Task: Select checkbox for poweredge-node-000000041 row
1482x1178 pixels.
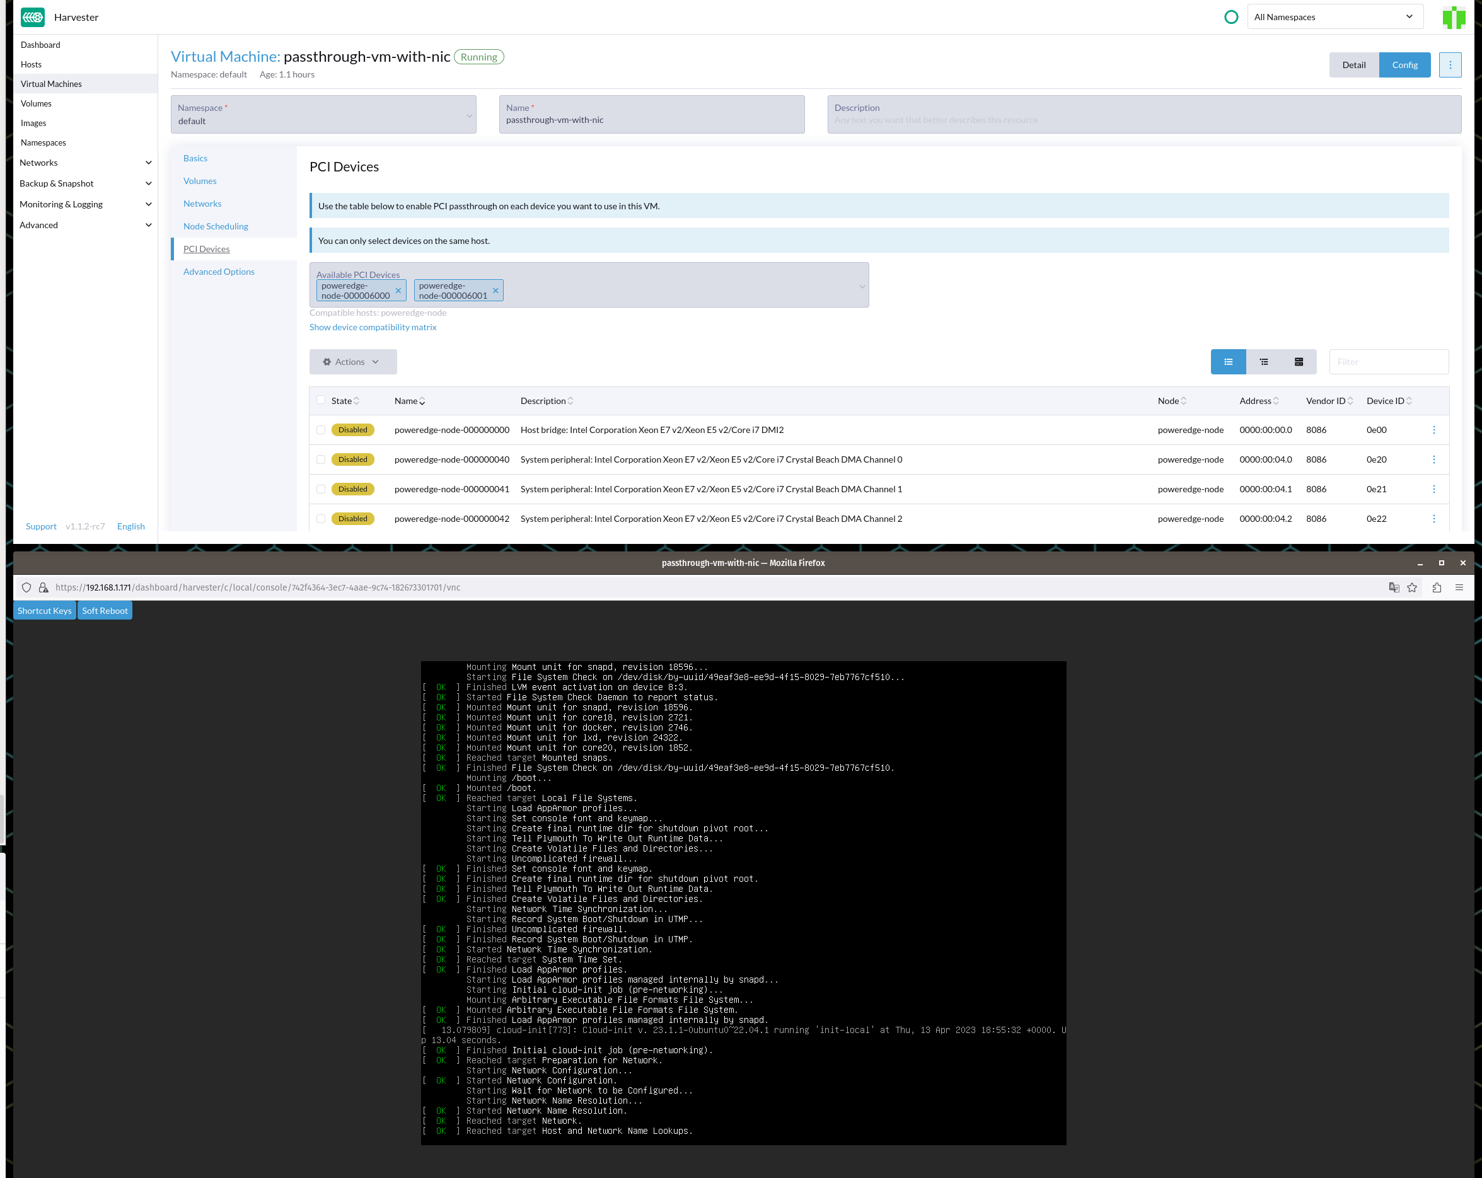Action: (320, 488)
